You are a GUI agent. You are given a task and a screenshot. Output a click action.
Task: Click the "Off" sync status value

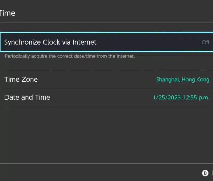coord(205,42)
